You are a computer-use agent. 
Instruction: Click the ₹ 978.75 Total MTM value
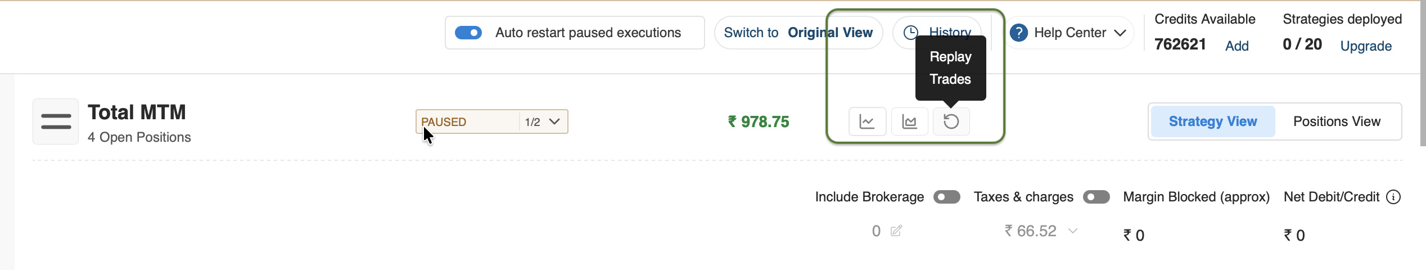[759, 121]
